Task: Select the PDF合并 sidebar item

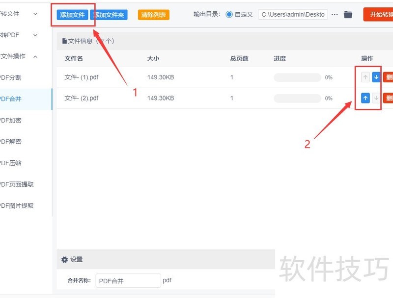Action: [x=26, y=99]
